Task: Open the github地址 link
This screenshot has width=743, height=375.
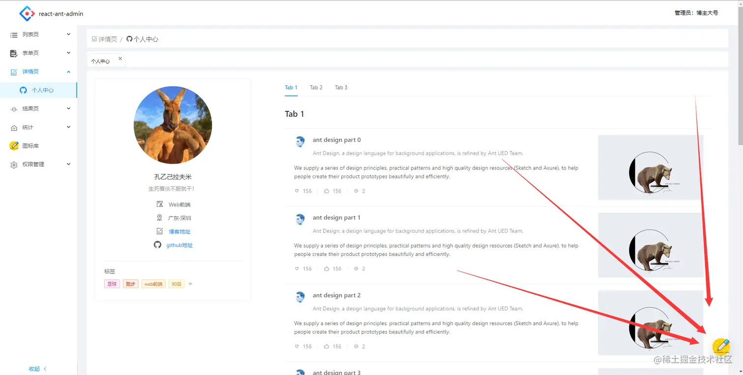Action: (x=179, y=245)
